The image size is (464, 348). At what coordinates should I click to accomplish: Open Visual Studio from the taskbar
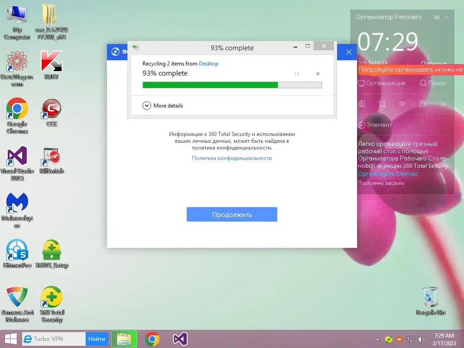(x=180, y=339)
